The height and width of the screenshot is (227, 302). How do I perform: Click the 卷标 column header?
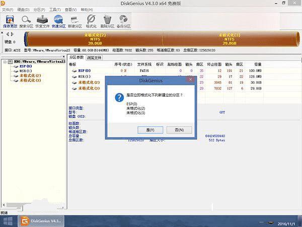point(72,65)
